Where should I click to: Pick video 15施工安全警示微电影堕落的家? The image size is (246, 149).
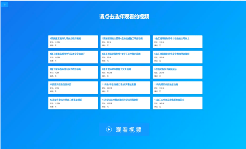click(178, 103)
